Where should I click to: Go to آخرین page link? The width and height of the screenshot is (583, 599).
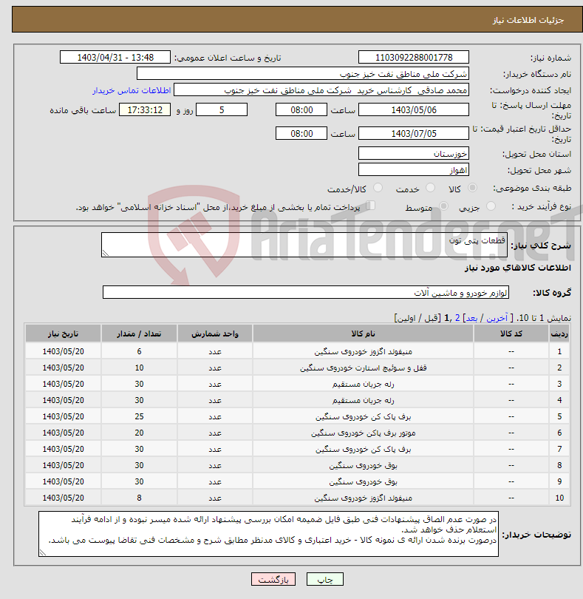tap(497, 318)
